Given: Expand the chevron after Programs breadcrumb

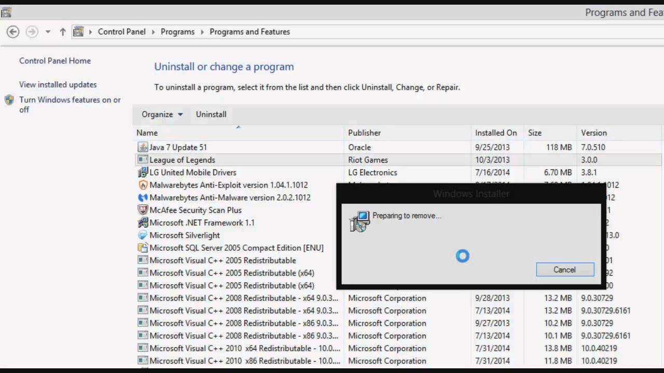Looking at the screenshot, I should click(202, 32).
